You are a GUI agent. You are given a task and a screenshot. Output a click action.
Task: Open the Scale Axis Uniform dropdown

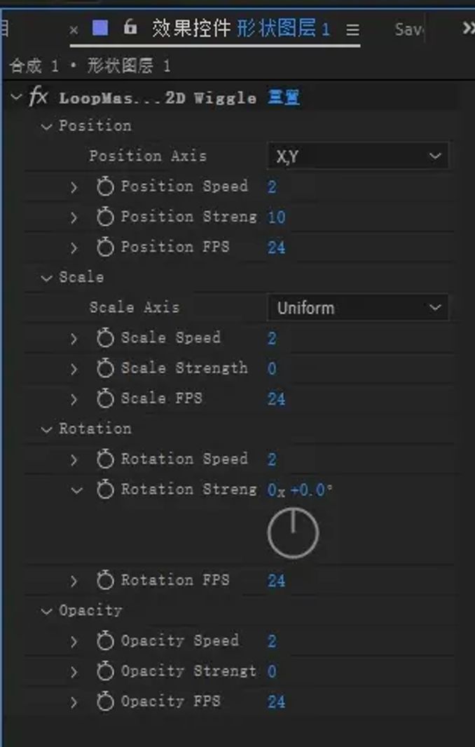[357, 308]
